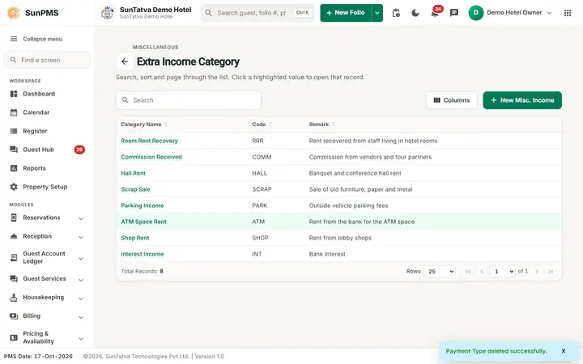The width and height of the screenshot is (583, 364).
Task: Open Dashboard from the sidebar
Action: pyautogui.click(x=46, y=94)
